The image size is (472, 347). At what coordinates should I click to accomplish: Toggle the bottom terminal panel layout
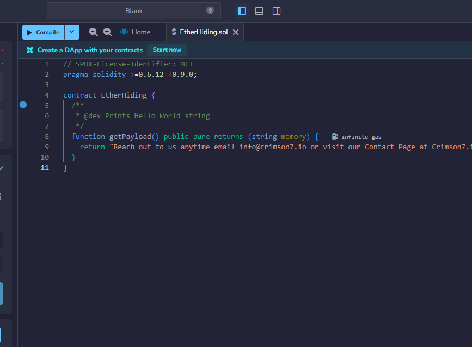(x=259, y=11)
